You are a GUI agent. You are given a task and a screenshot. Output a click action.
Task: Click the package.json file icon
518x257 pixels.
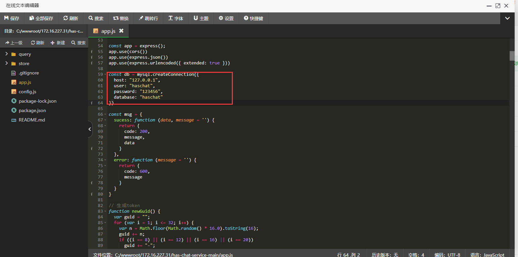pos(14,110)
